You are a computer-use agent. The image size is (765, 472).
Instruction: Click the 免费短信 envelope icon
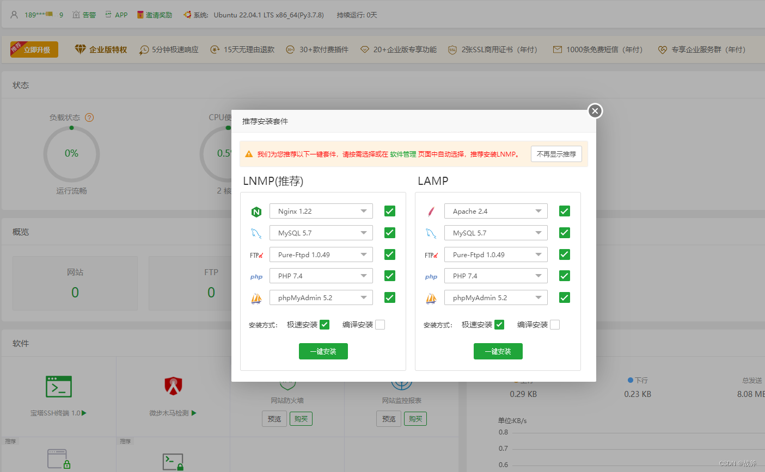[x=558, y=49]
